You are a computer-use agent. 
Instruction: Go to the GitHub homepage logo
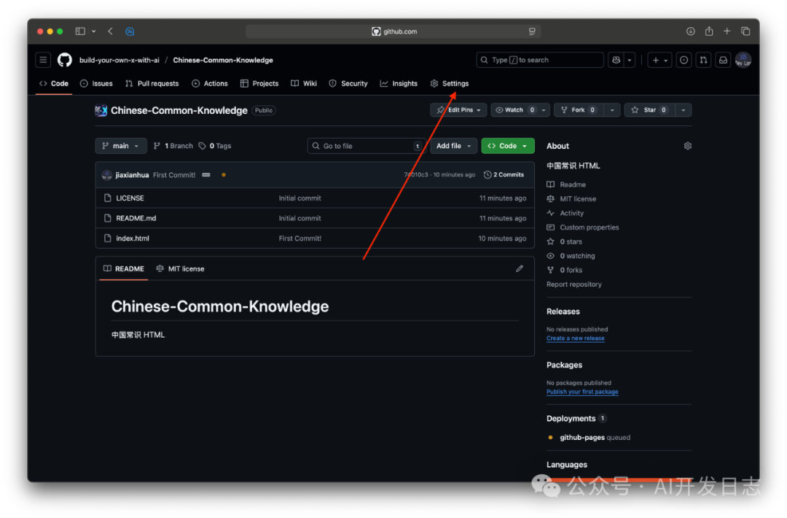pyautogui.click(x=65, y=60)
